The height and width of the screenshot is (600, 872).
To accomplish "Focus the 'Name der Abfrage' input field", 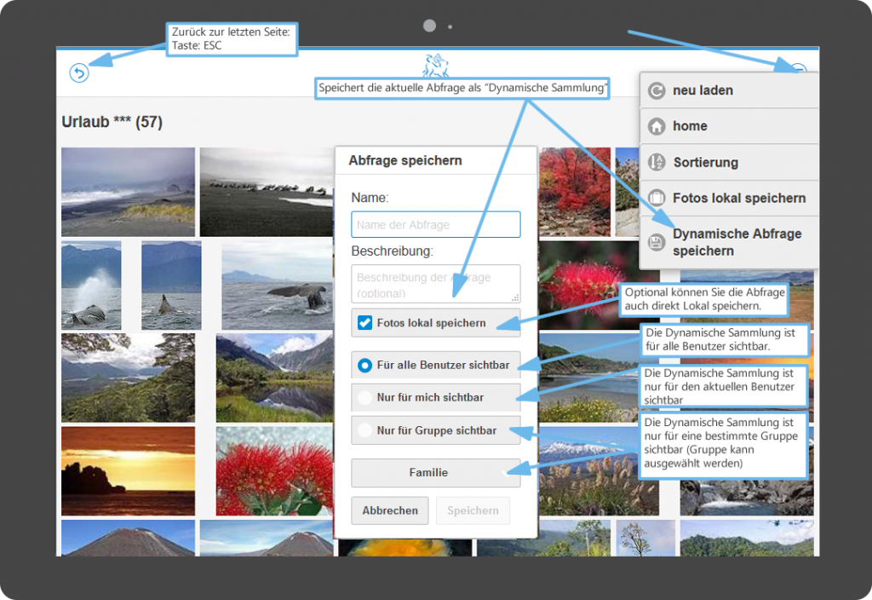I will pyautogui.click(x=435, y=225).
